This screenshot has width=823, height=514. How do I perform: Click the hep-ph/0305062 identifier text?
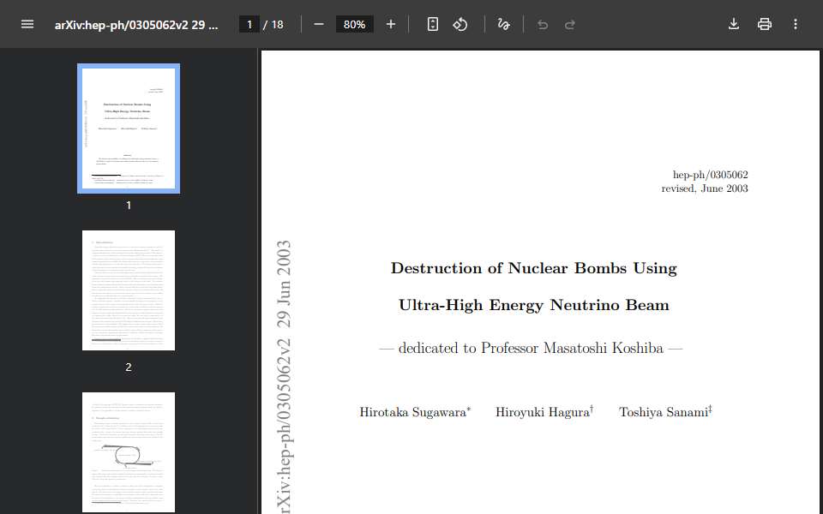(x=710, y=175)
